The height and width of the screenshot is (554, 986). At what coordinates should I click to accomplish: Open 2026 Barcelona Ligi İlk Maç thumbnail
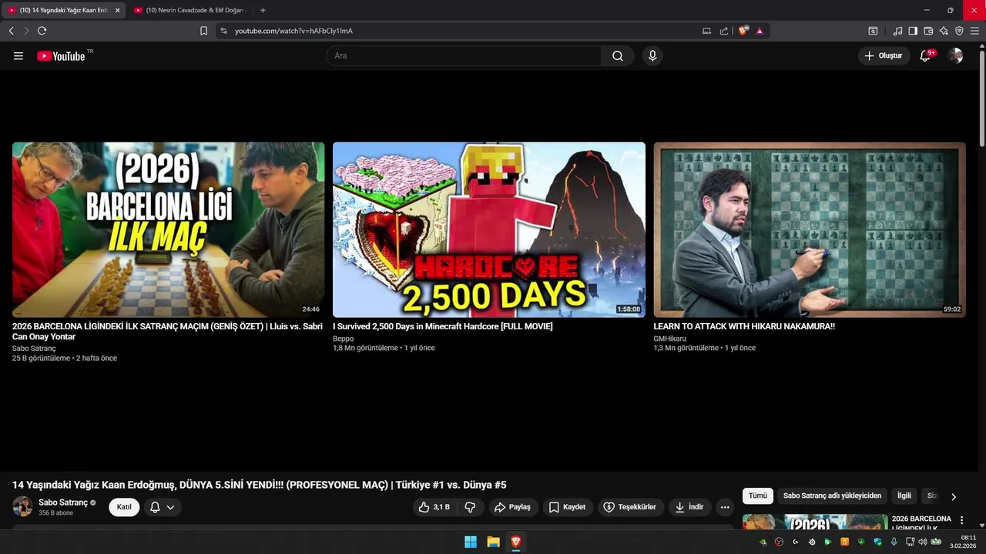point(168,229)
